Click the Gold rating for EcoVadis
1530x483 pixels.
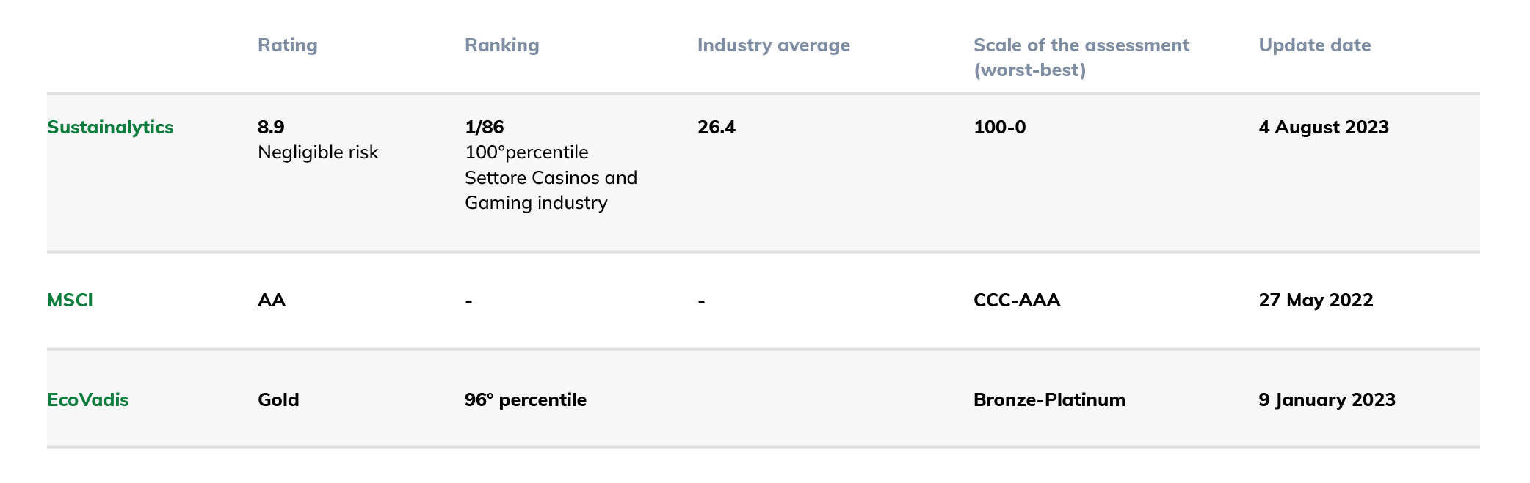tap(278, 400)
